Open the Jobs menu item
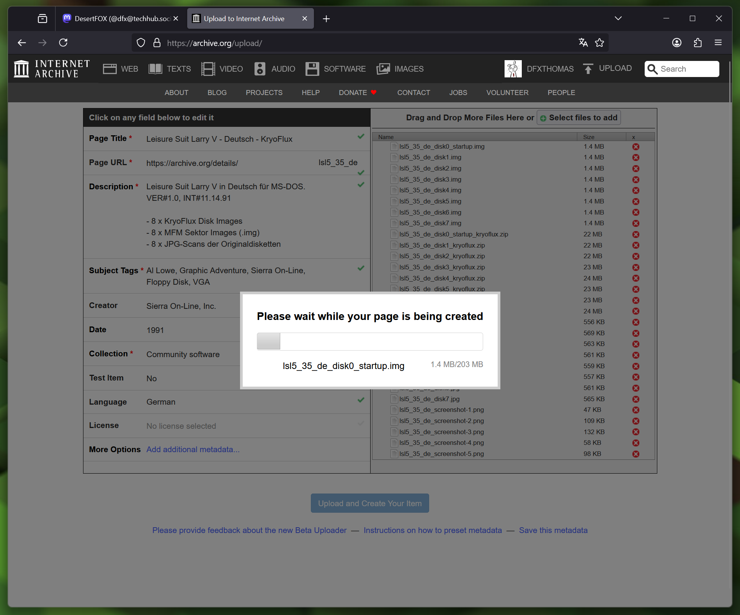 click(x=458, y=93)
